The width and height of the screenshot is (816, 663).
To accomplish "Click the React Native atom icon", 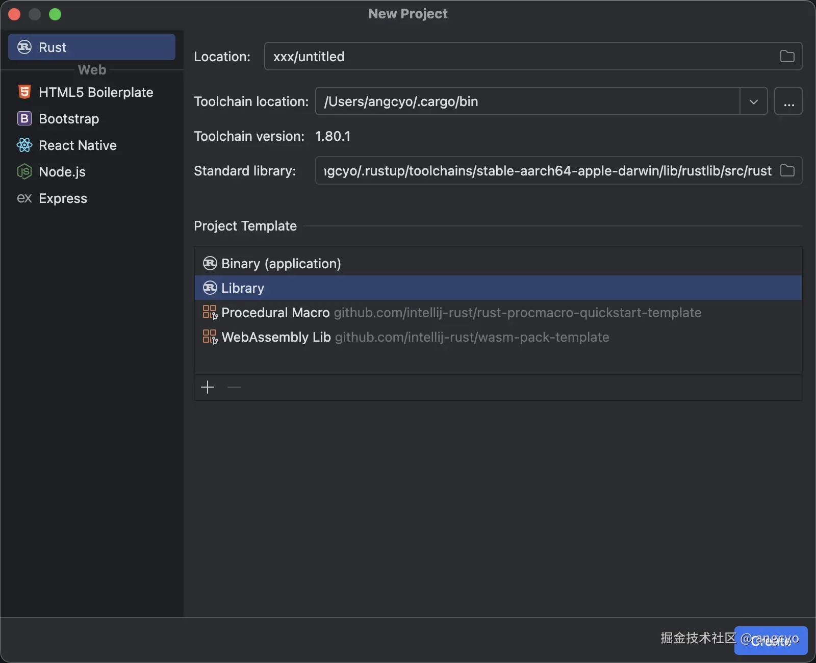I will coord(24,145).
